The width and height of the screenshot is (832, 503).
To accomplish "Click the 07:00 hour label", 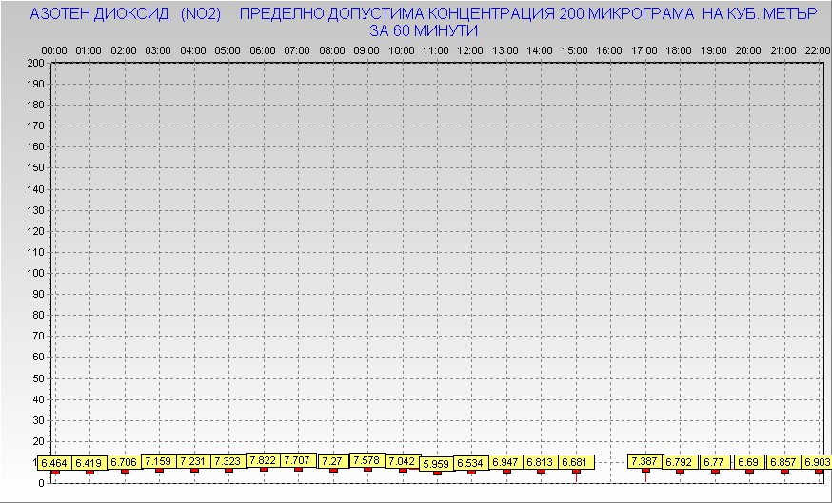I will (x=297, y=49).
